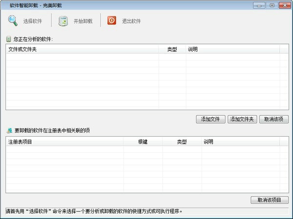Click the magnifier icon for 选择软件

[13, 21]
